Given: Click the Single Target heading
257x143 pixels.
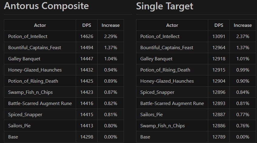Looking at the screenshot, I should [165, 6].
